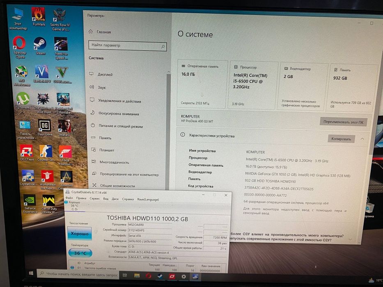Click the Windows Start button

31,273
